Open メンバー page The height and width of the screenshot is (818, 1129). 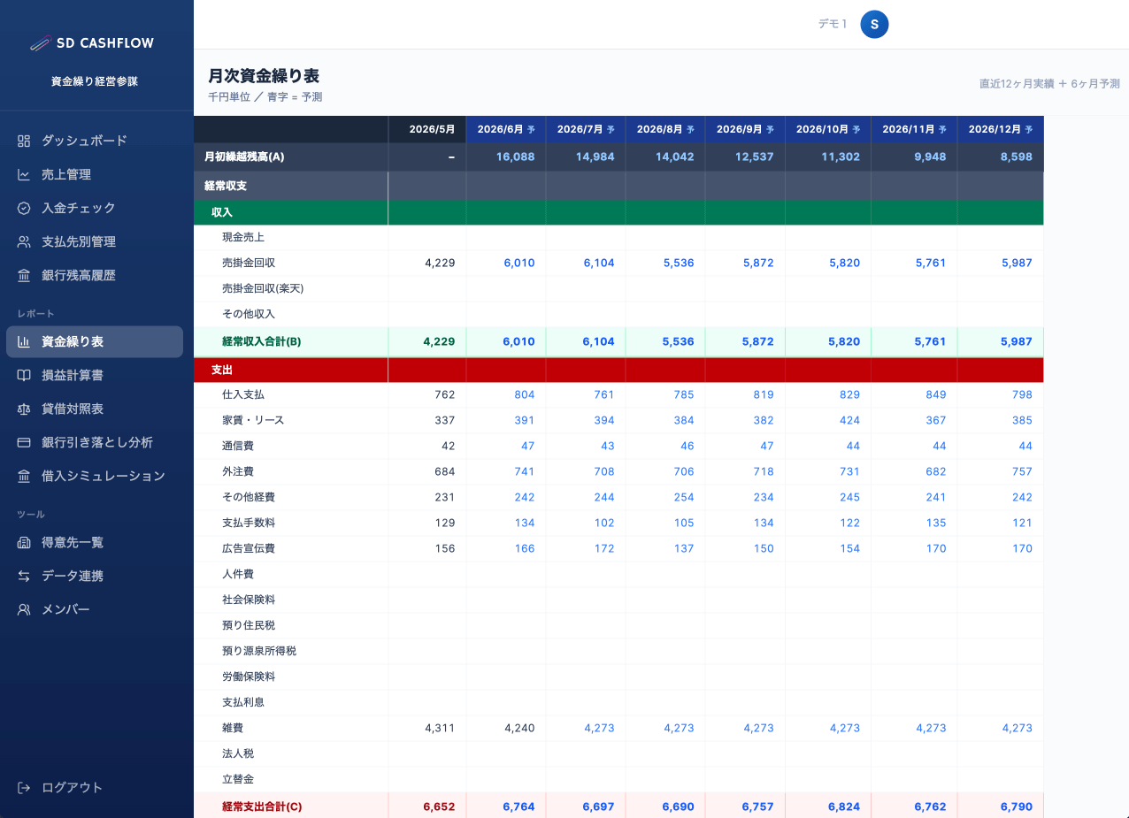click(95, 609)
